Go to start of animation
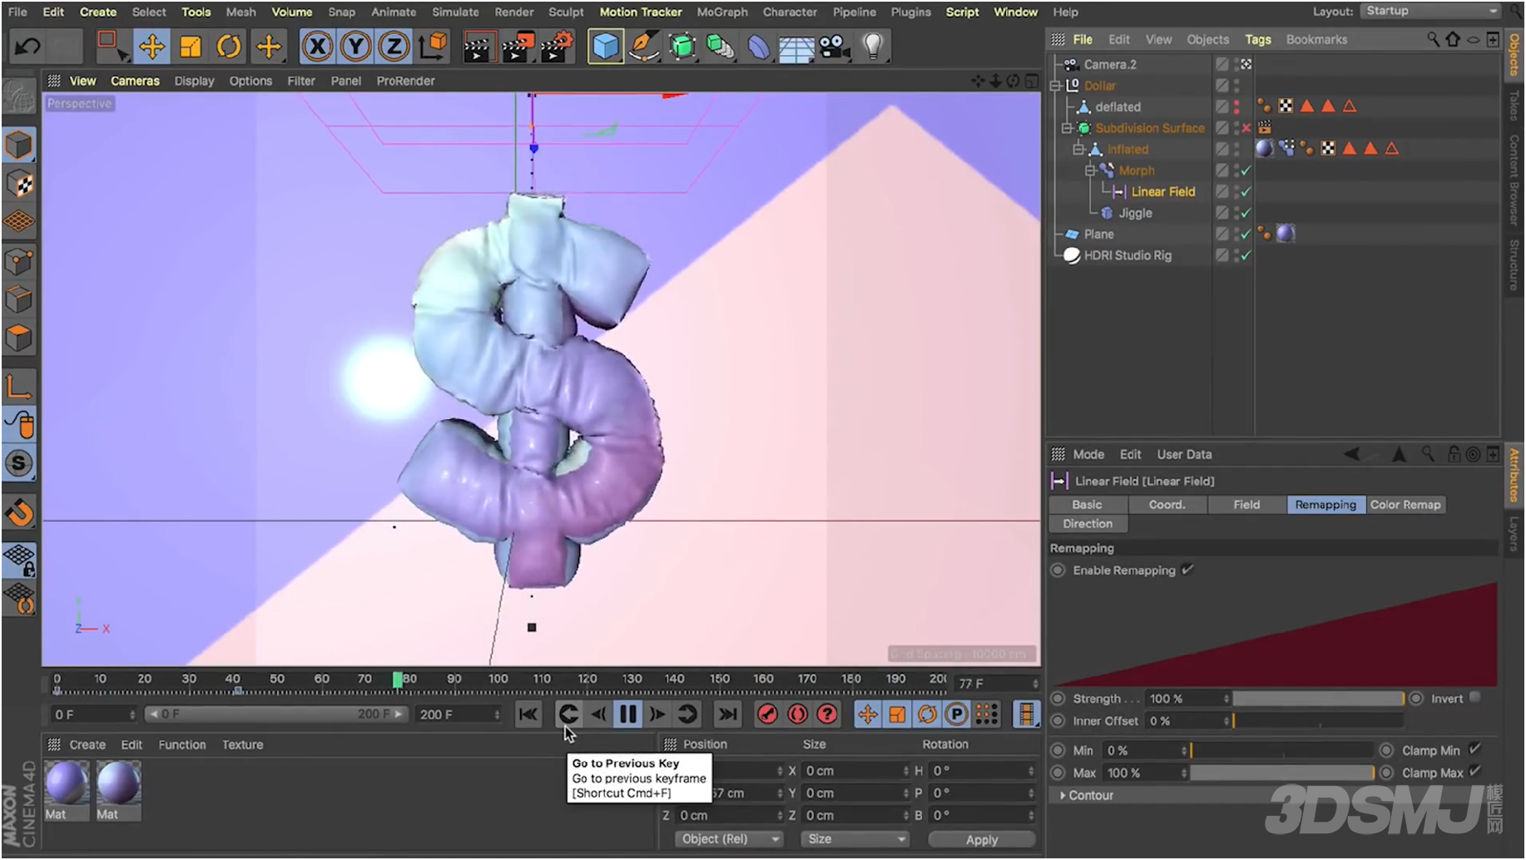The image size is (1526, 860). coord(528,714)
